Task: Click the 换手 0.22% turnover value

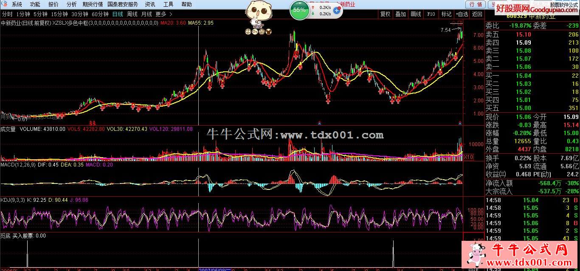Action: tap(523, 158)
